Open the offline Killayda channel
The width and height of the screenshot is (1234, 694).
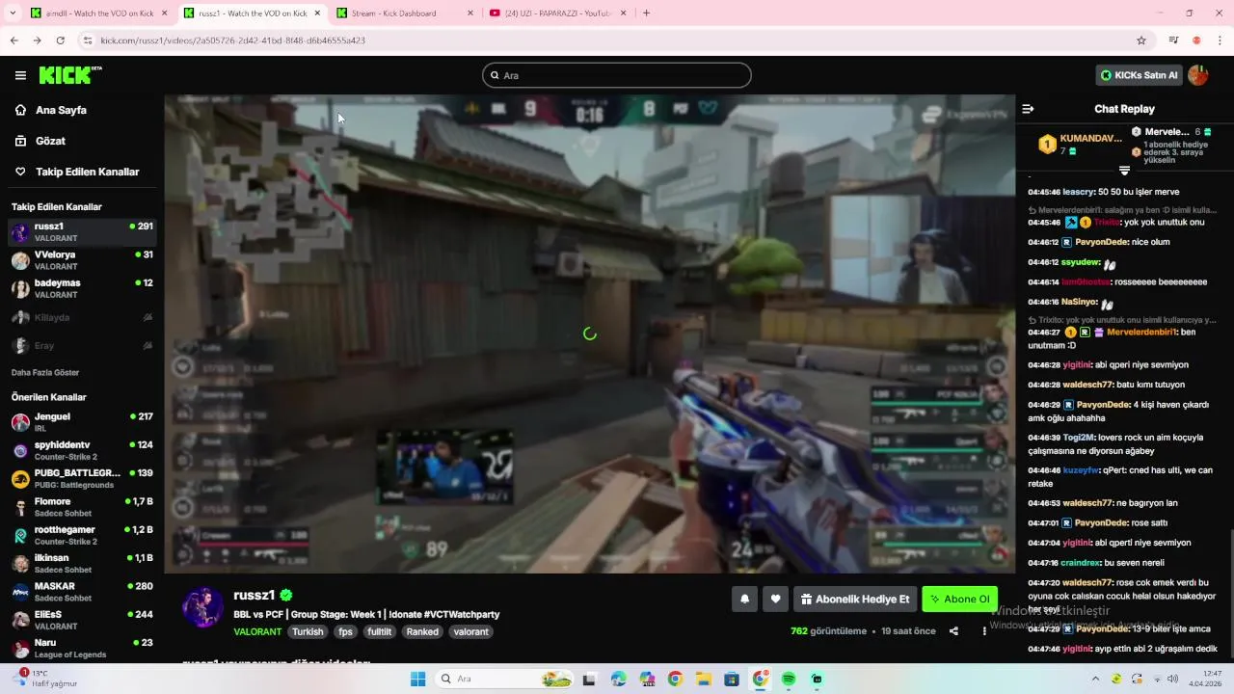pyautogui.click(x=82, y=317)
